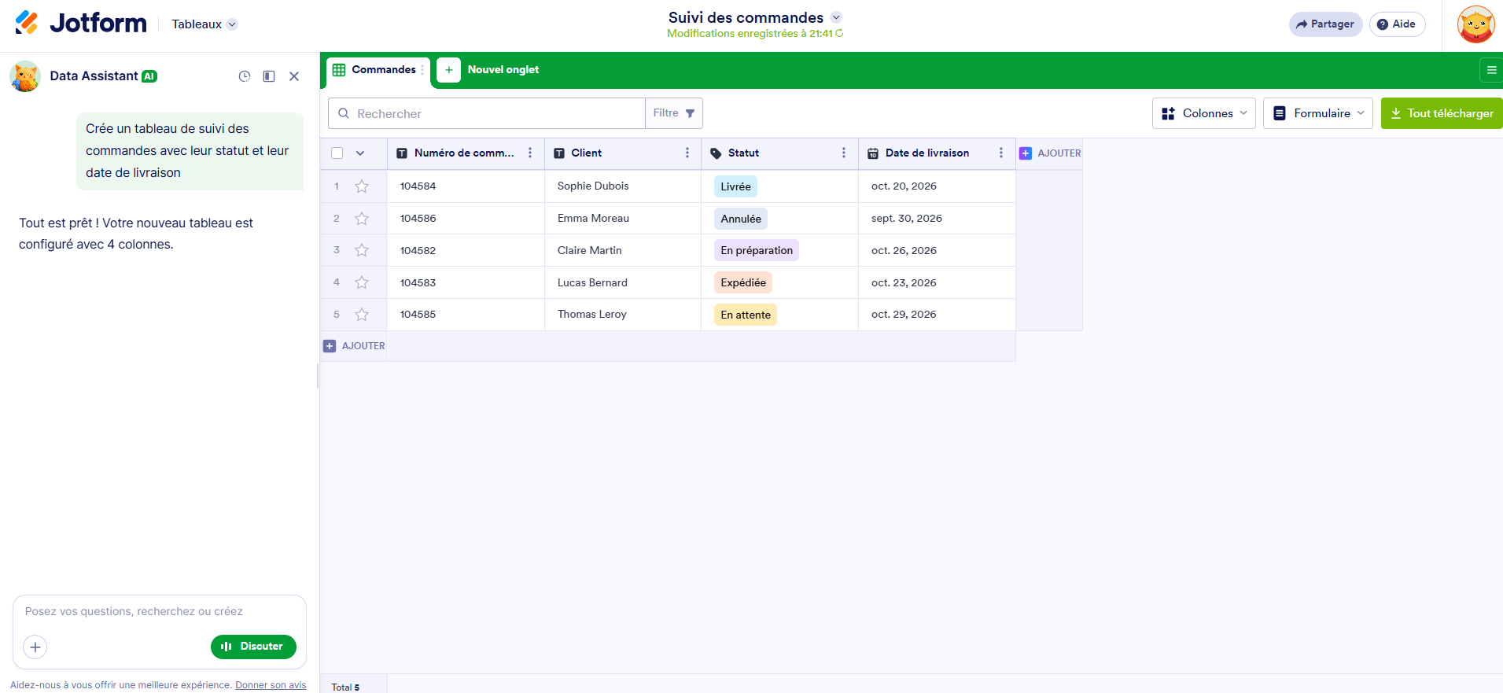Open the Aide help button
This screenshot has height=693, width=1503.
coord(1397,24)
